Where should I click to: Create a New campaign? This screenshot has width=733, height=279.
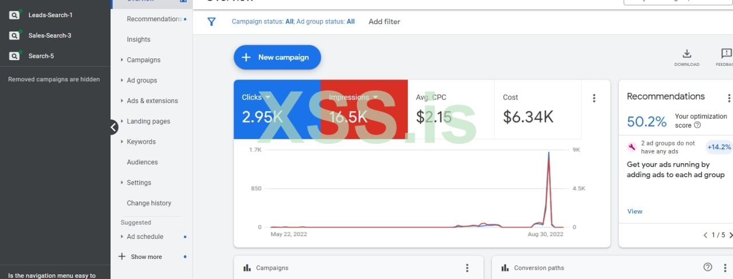277,57
